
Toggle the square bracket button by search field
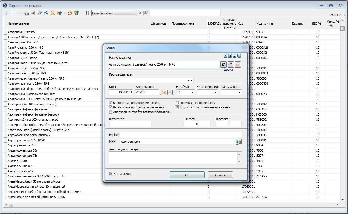pos(145,13)
